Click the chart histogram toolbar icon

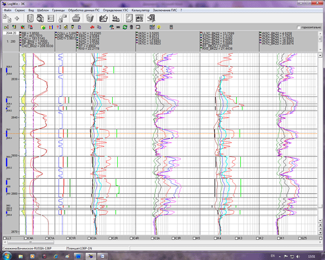(116, 18)
